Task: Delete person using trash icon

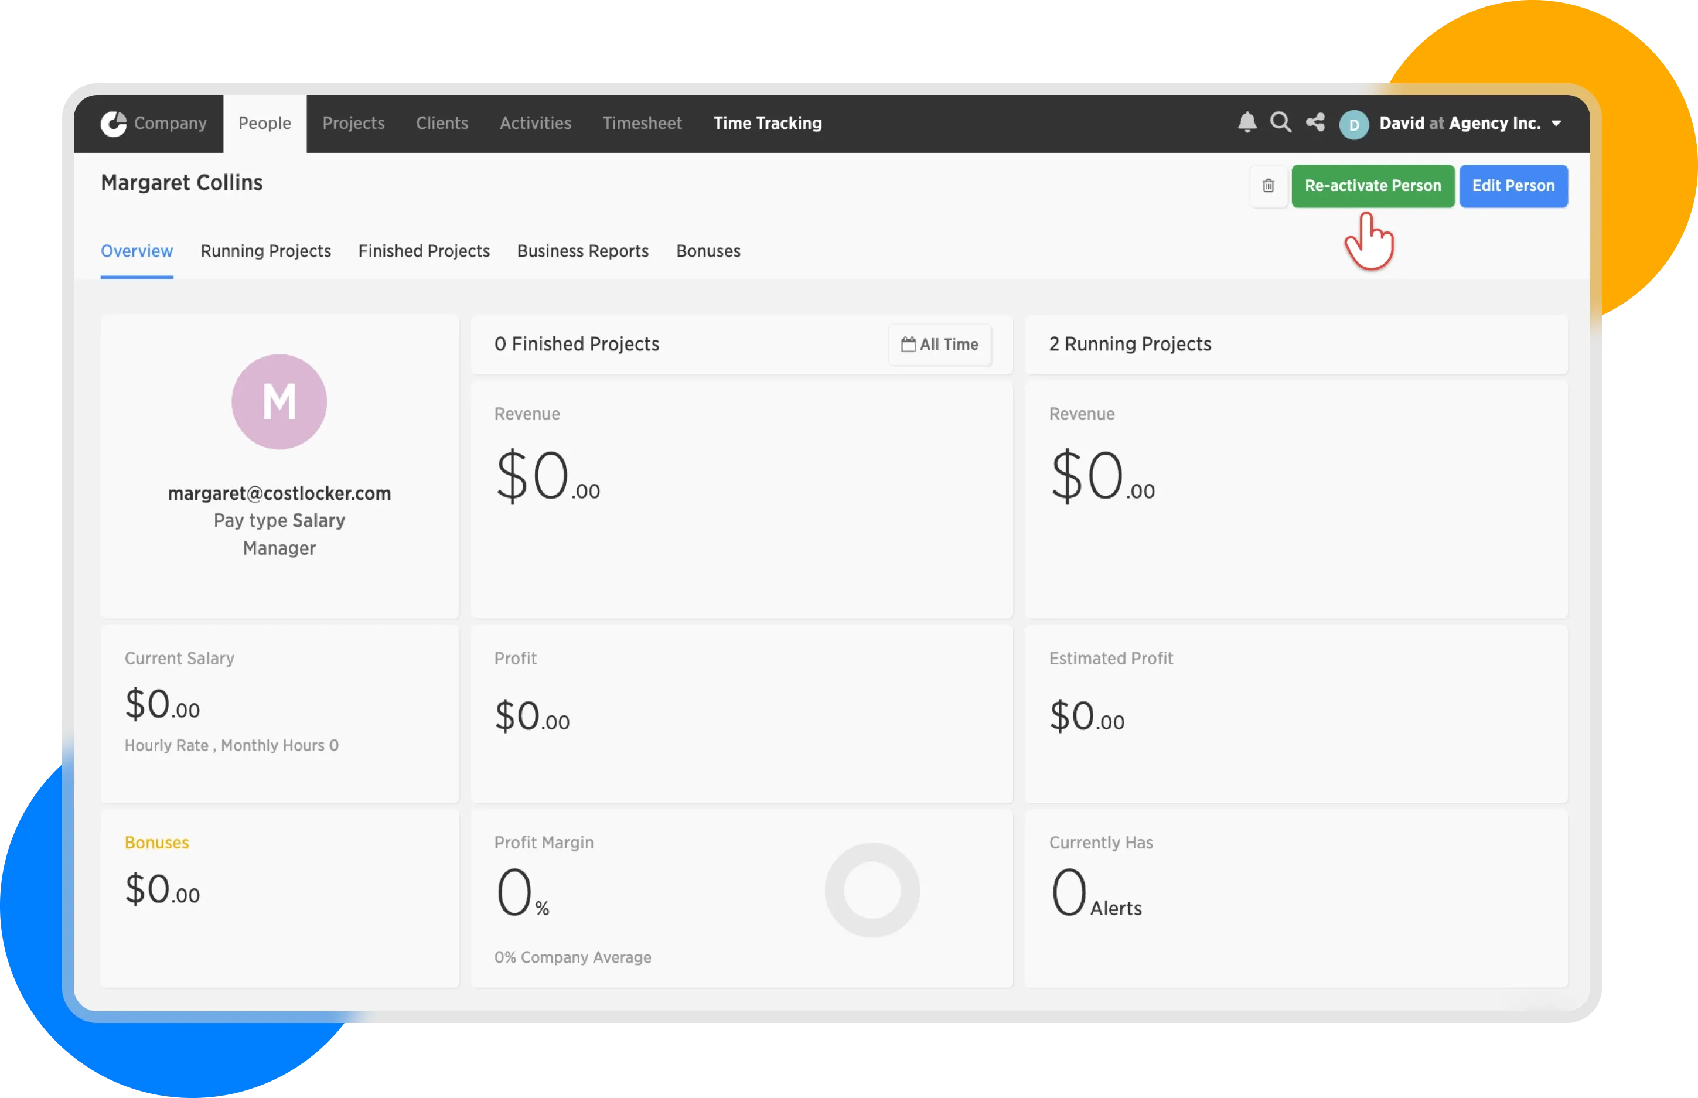Action: point(1268,186)
